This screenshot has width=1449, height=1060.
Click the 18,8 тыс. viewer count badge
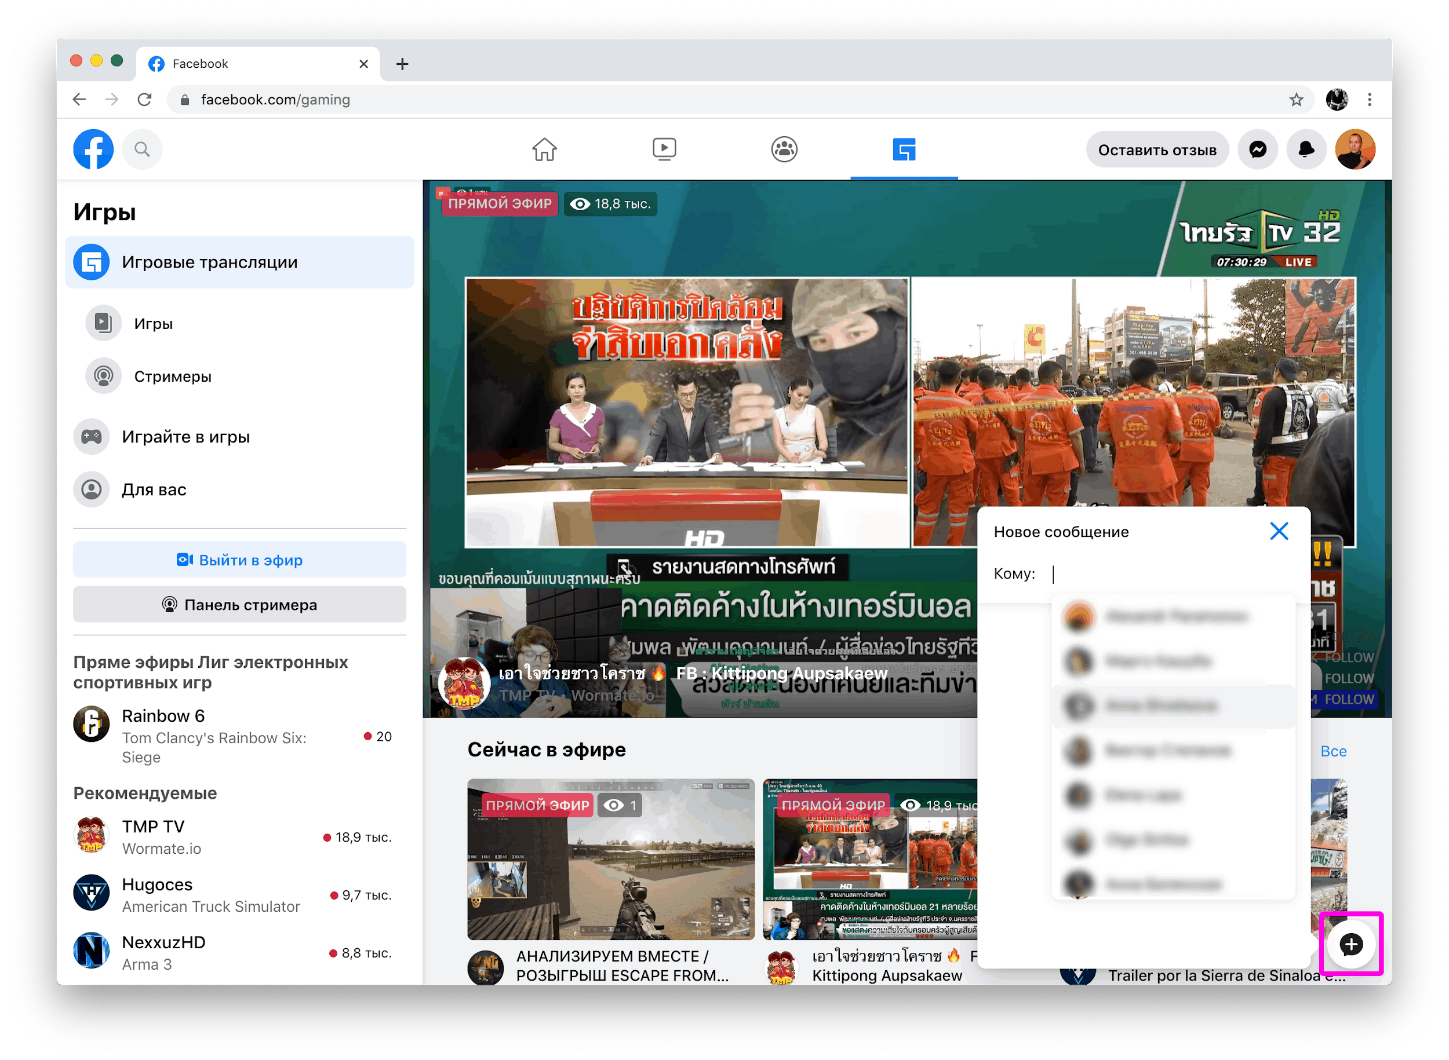click(610, 204)
